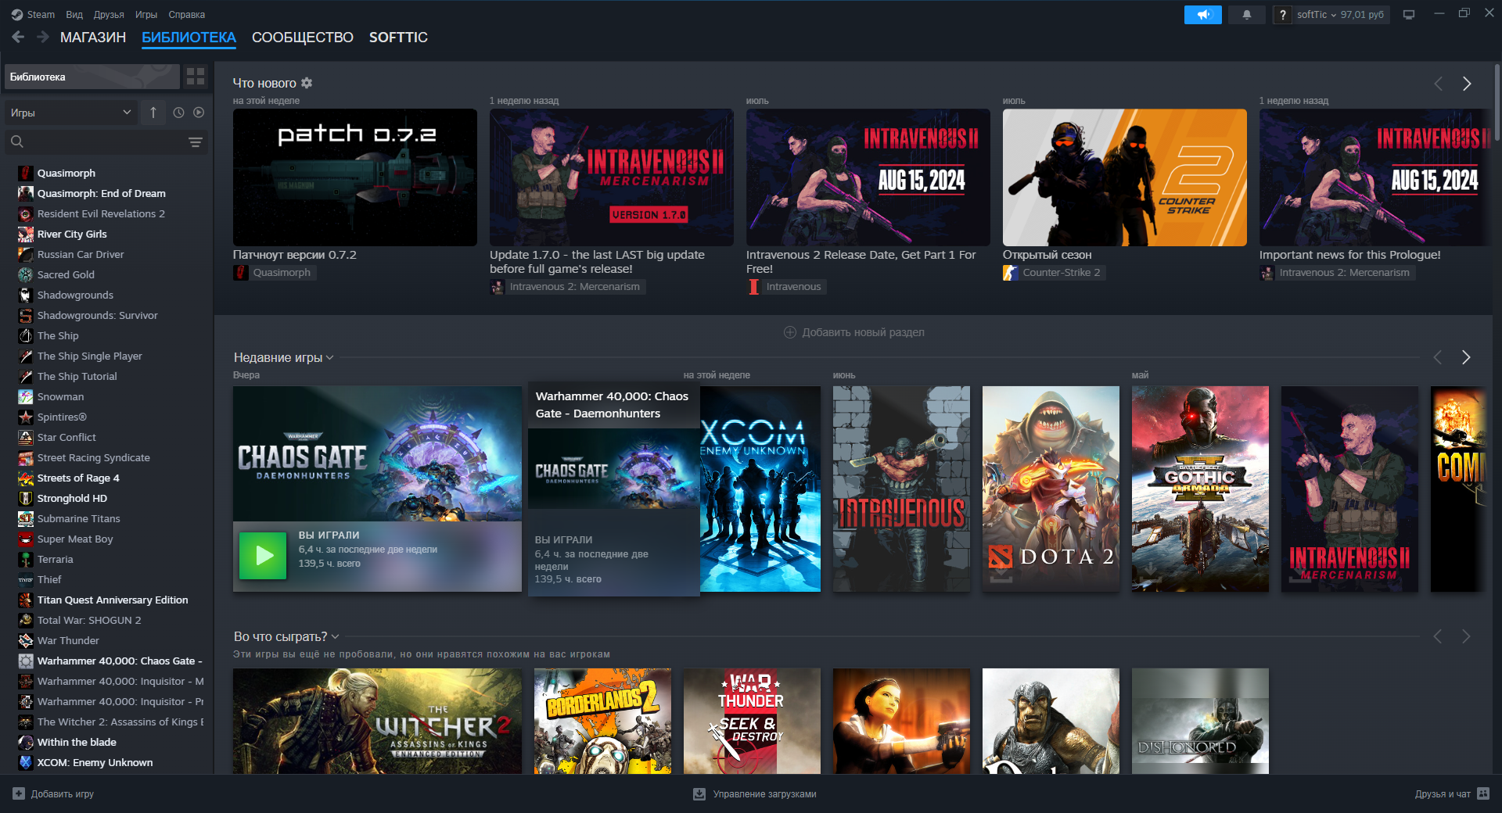Open the announcements megaphone button
The image size is (1502, 813).
(x=1202, y=15)
